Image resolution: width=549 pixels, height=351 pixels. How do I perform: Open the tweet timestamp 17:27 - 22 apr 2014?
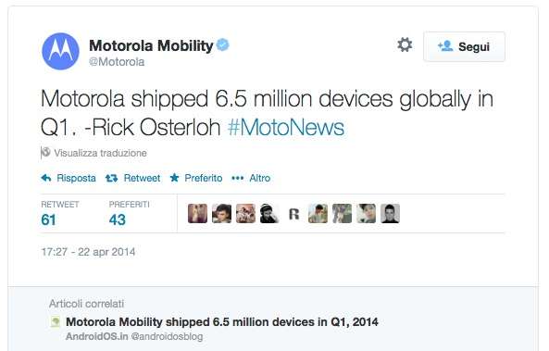pos(88,252)
